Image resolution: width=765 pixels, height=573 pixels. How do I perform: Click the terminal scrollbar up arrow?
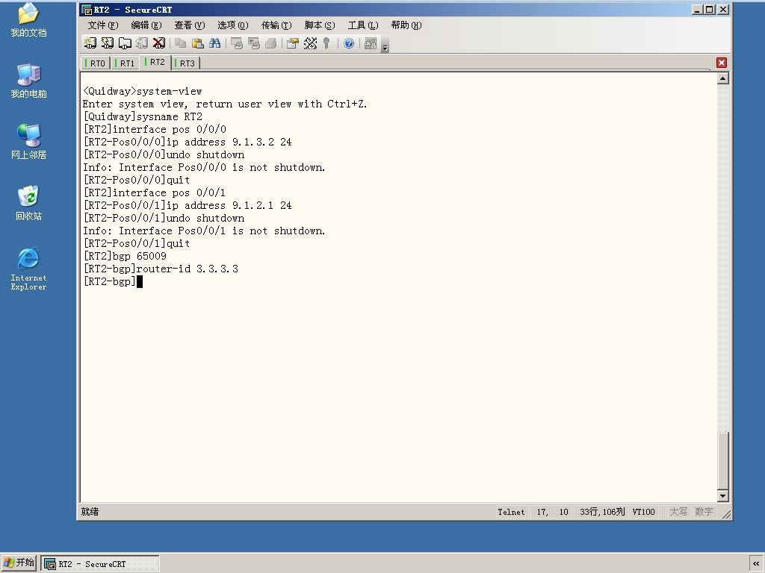click(x=723, y=78)
